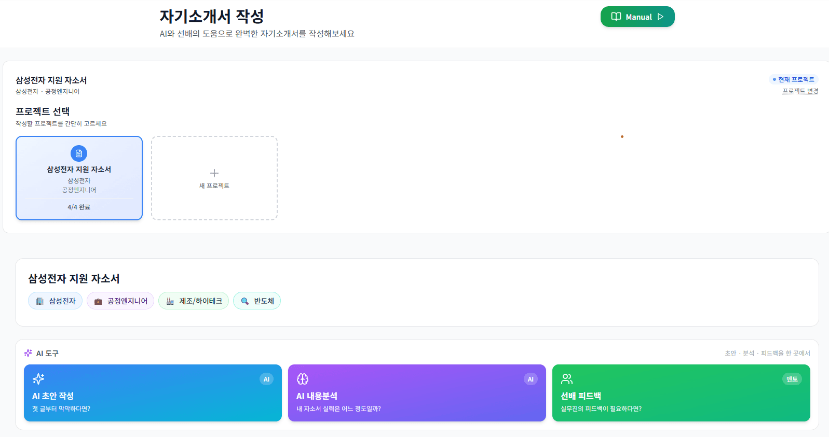The image size is (829, 437).
Task: Open the Manual guide
Action: click(637, 16)
